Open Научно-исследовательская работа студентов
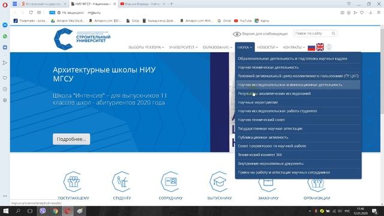The image size is (384, 216). coord(298,111)
